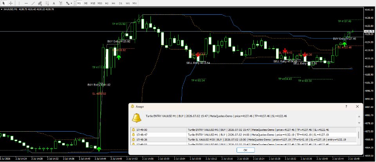Choose the Fibonacci retracement tool
This screenshot has height=162, width=376.
point(47,4)
